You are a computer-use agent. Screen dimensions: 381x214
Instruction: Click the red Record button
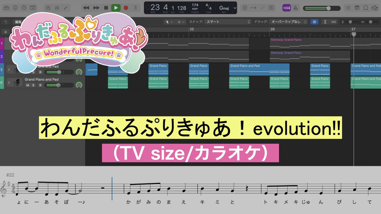tap(126, 8)
